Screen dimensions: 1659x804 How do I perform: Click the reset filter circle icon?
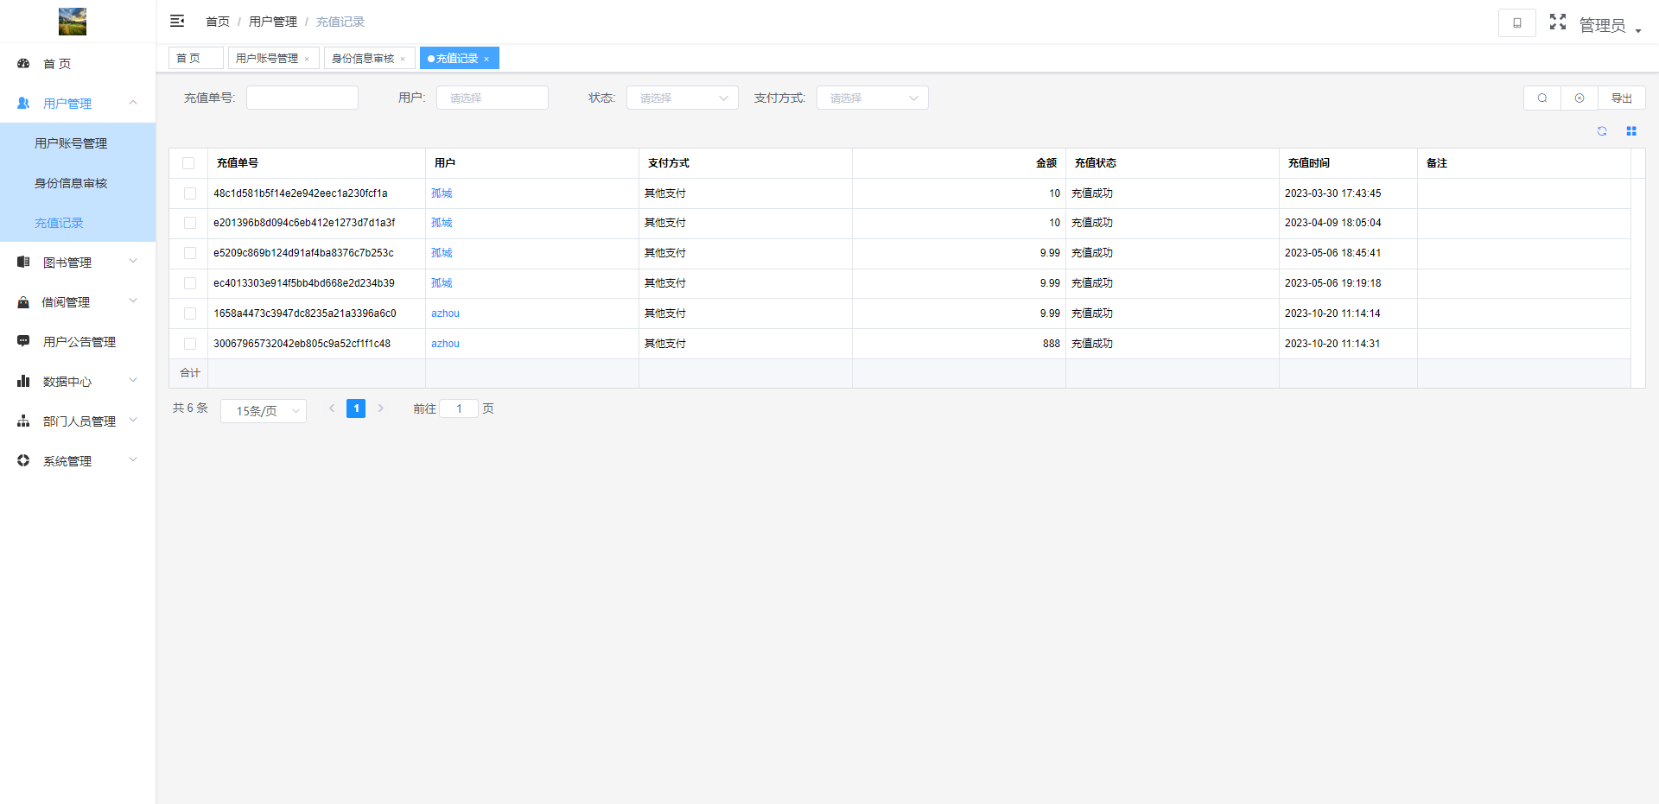[1579, 98]
